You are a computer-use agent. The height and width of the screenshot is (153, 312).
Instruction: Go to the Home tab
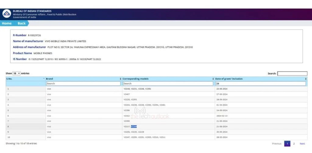tap(7, 23)
